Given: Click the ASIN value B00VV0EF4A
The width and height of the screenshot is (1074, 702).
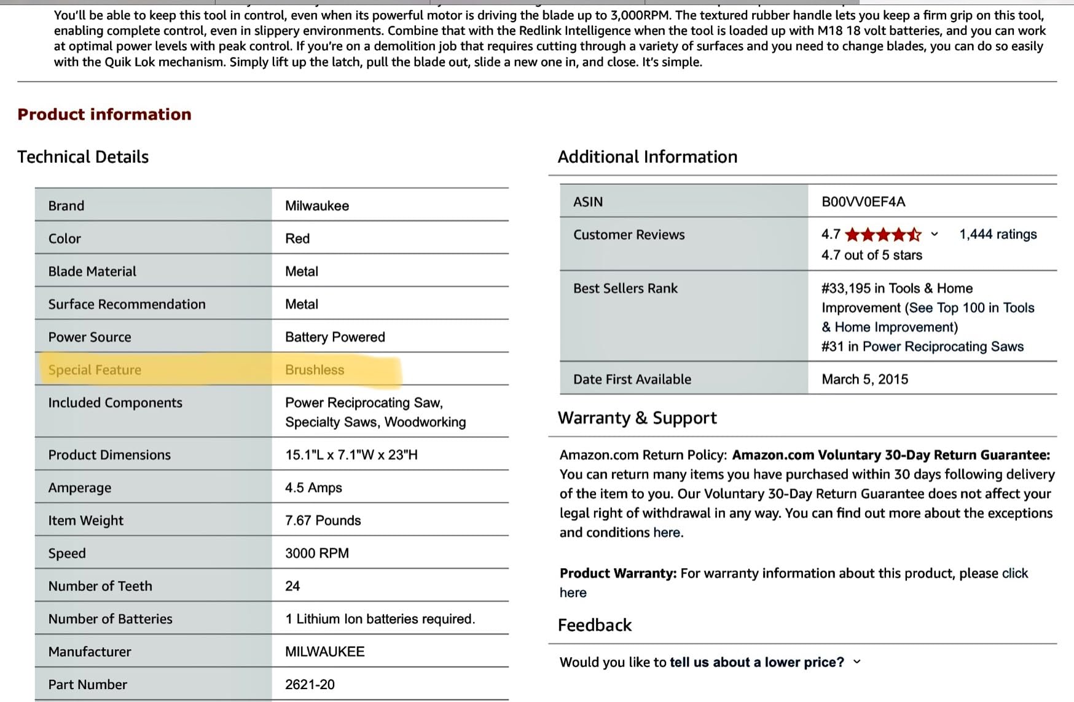Looking at the screenshot, I should 863,201.
